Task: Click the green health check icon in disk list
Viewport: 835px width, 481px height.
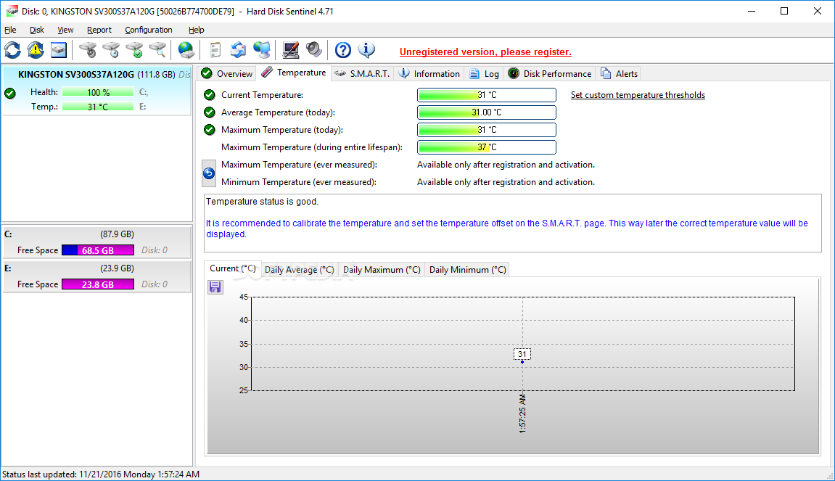Action: point(10,94)
